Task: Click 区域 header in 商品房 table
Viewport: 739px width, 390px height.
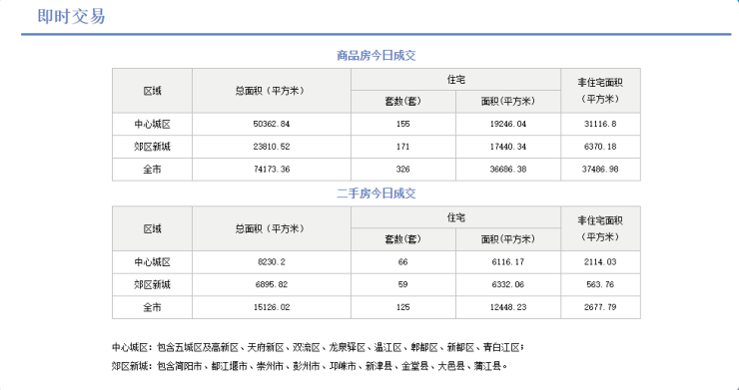Action: [x=152, y=91]
